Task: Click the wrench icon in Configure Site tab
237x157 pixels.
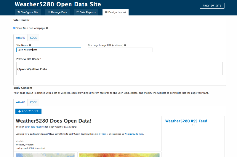Action: (19, 12)
